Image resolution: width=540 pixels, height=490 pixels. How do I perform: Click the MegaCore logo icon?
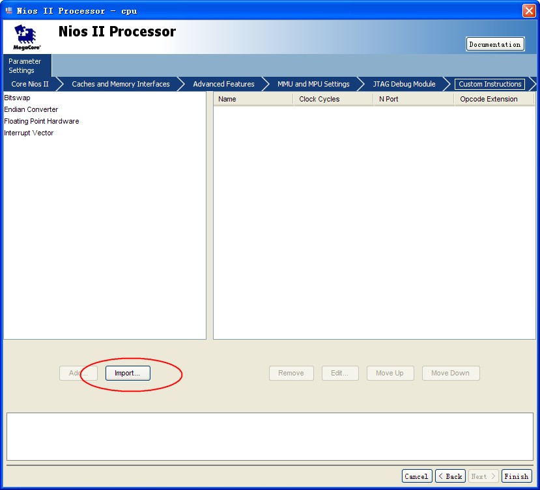pyautogui.click(x=27, y=37)
